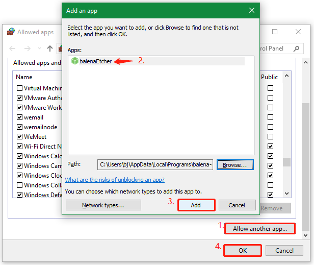314x265 pixels.
Task: Click the Name column header
Action: (x=24, y=77)
